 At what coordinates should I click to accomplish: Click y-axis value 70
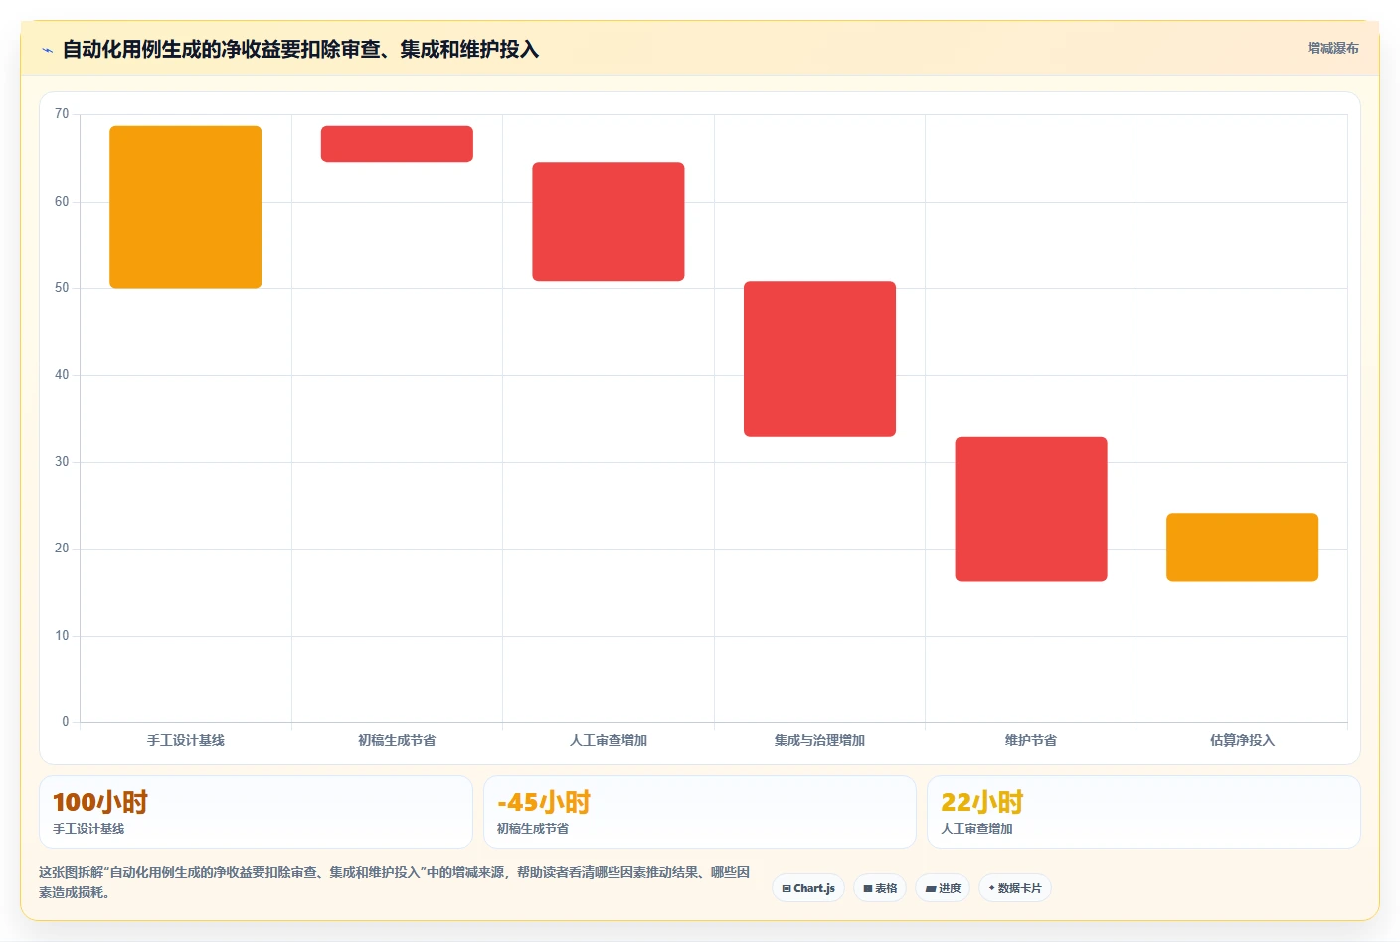(62, 114)
